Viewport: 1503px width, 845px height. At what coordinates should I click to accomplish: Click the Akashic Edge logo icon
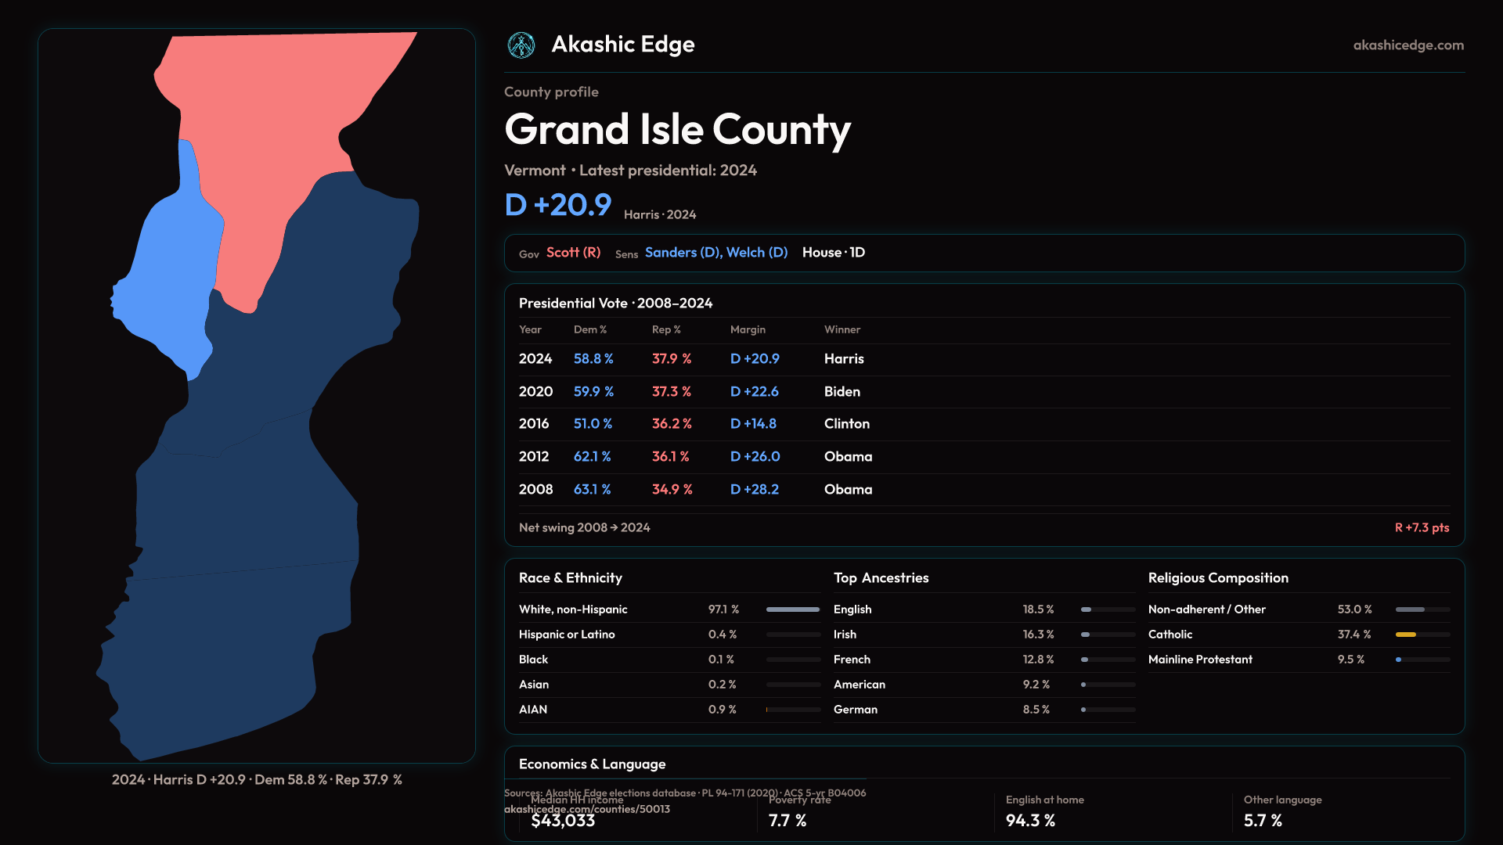click(x=521, y=45)
